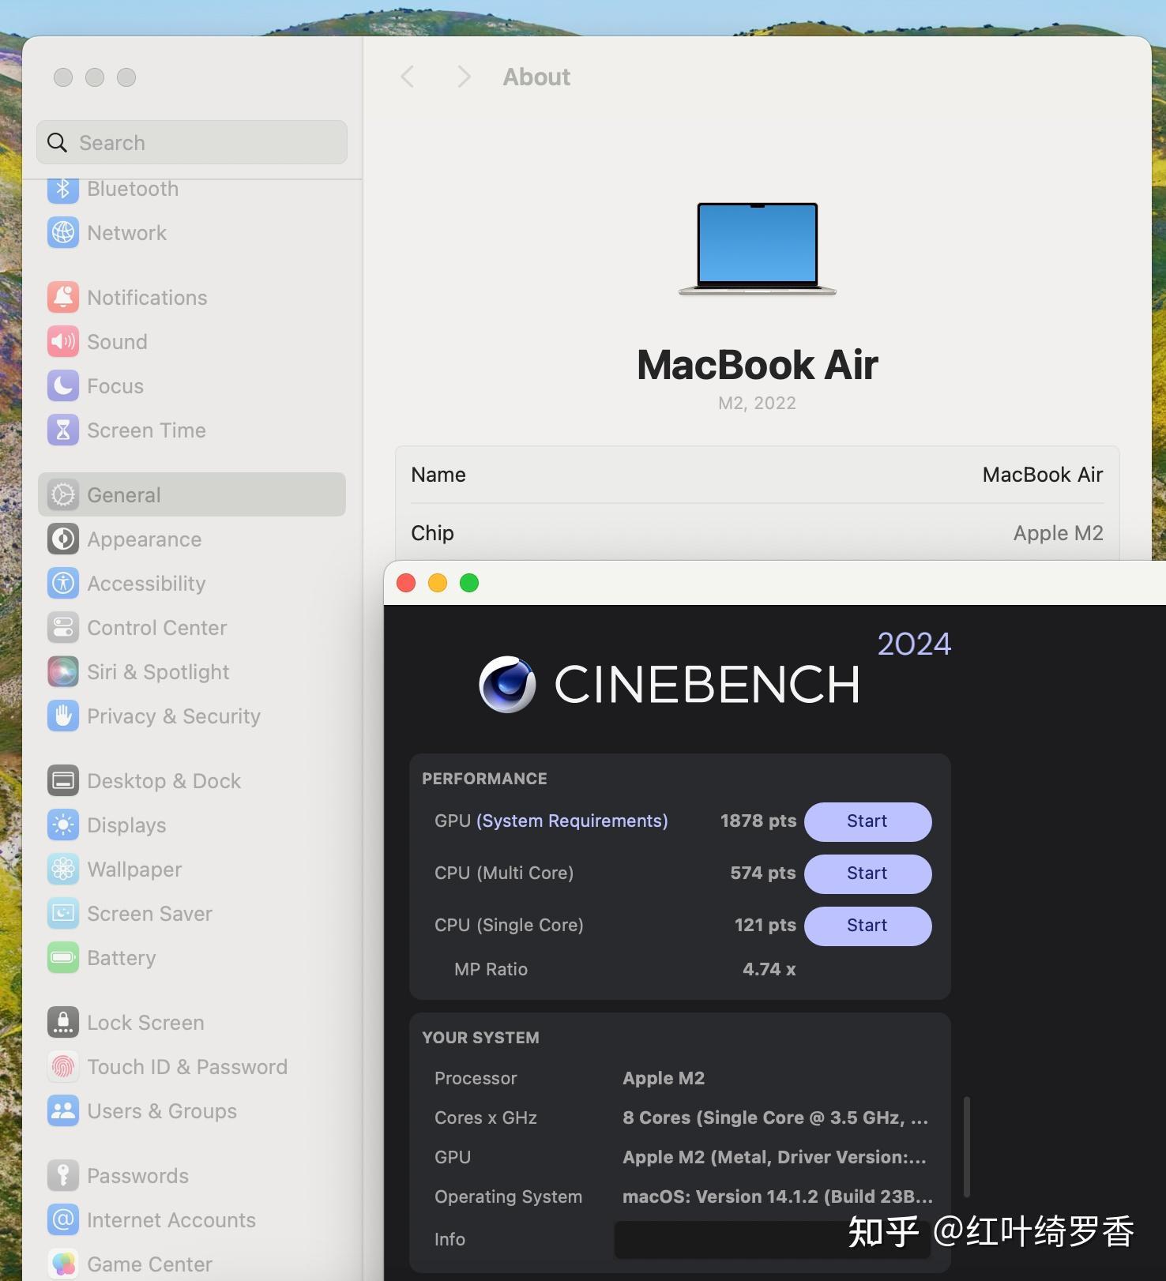Start the GPU benchmark
The height and width of the screenshot is (1281, 1166).
click(x=867, y=821)
